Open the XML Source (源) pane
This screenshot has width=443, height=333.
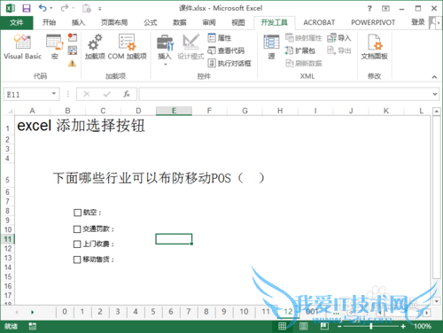[271, 47]
